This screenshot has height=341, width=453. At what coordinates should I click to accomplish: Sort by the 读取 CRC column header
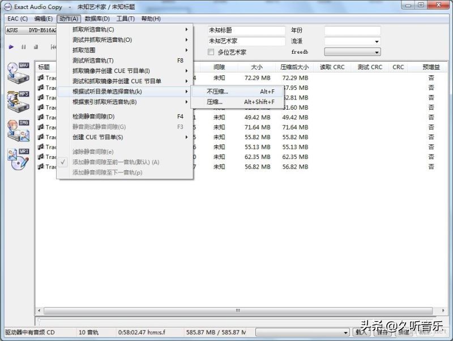332,67
